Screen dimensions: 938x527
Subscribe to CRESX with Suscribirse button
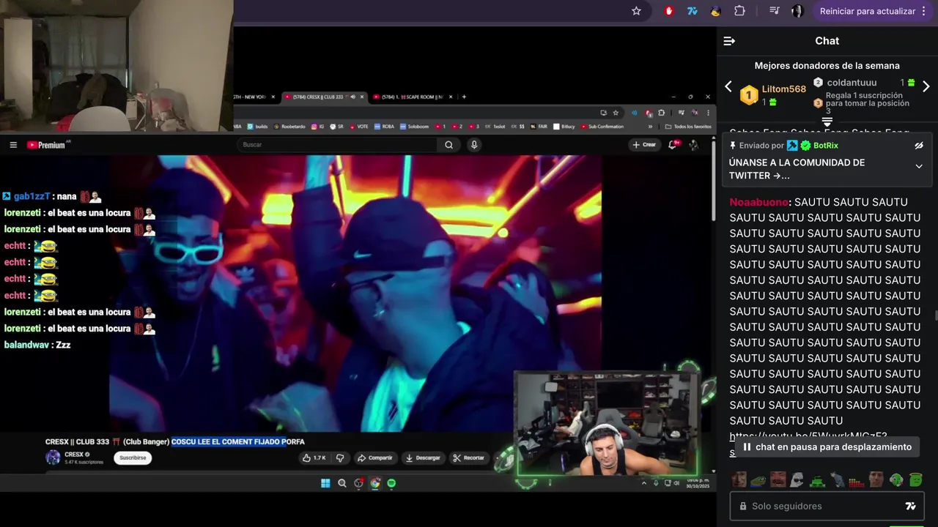pos(133,458)
